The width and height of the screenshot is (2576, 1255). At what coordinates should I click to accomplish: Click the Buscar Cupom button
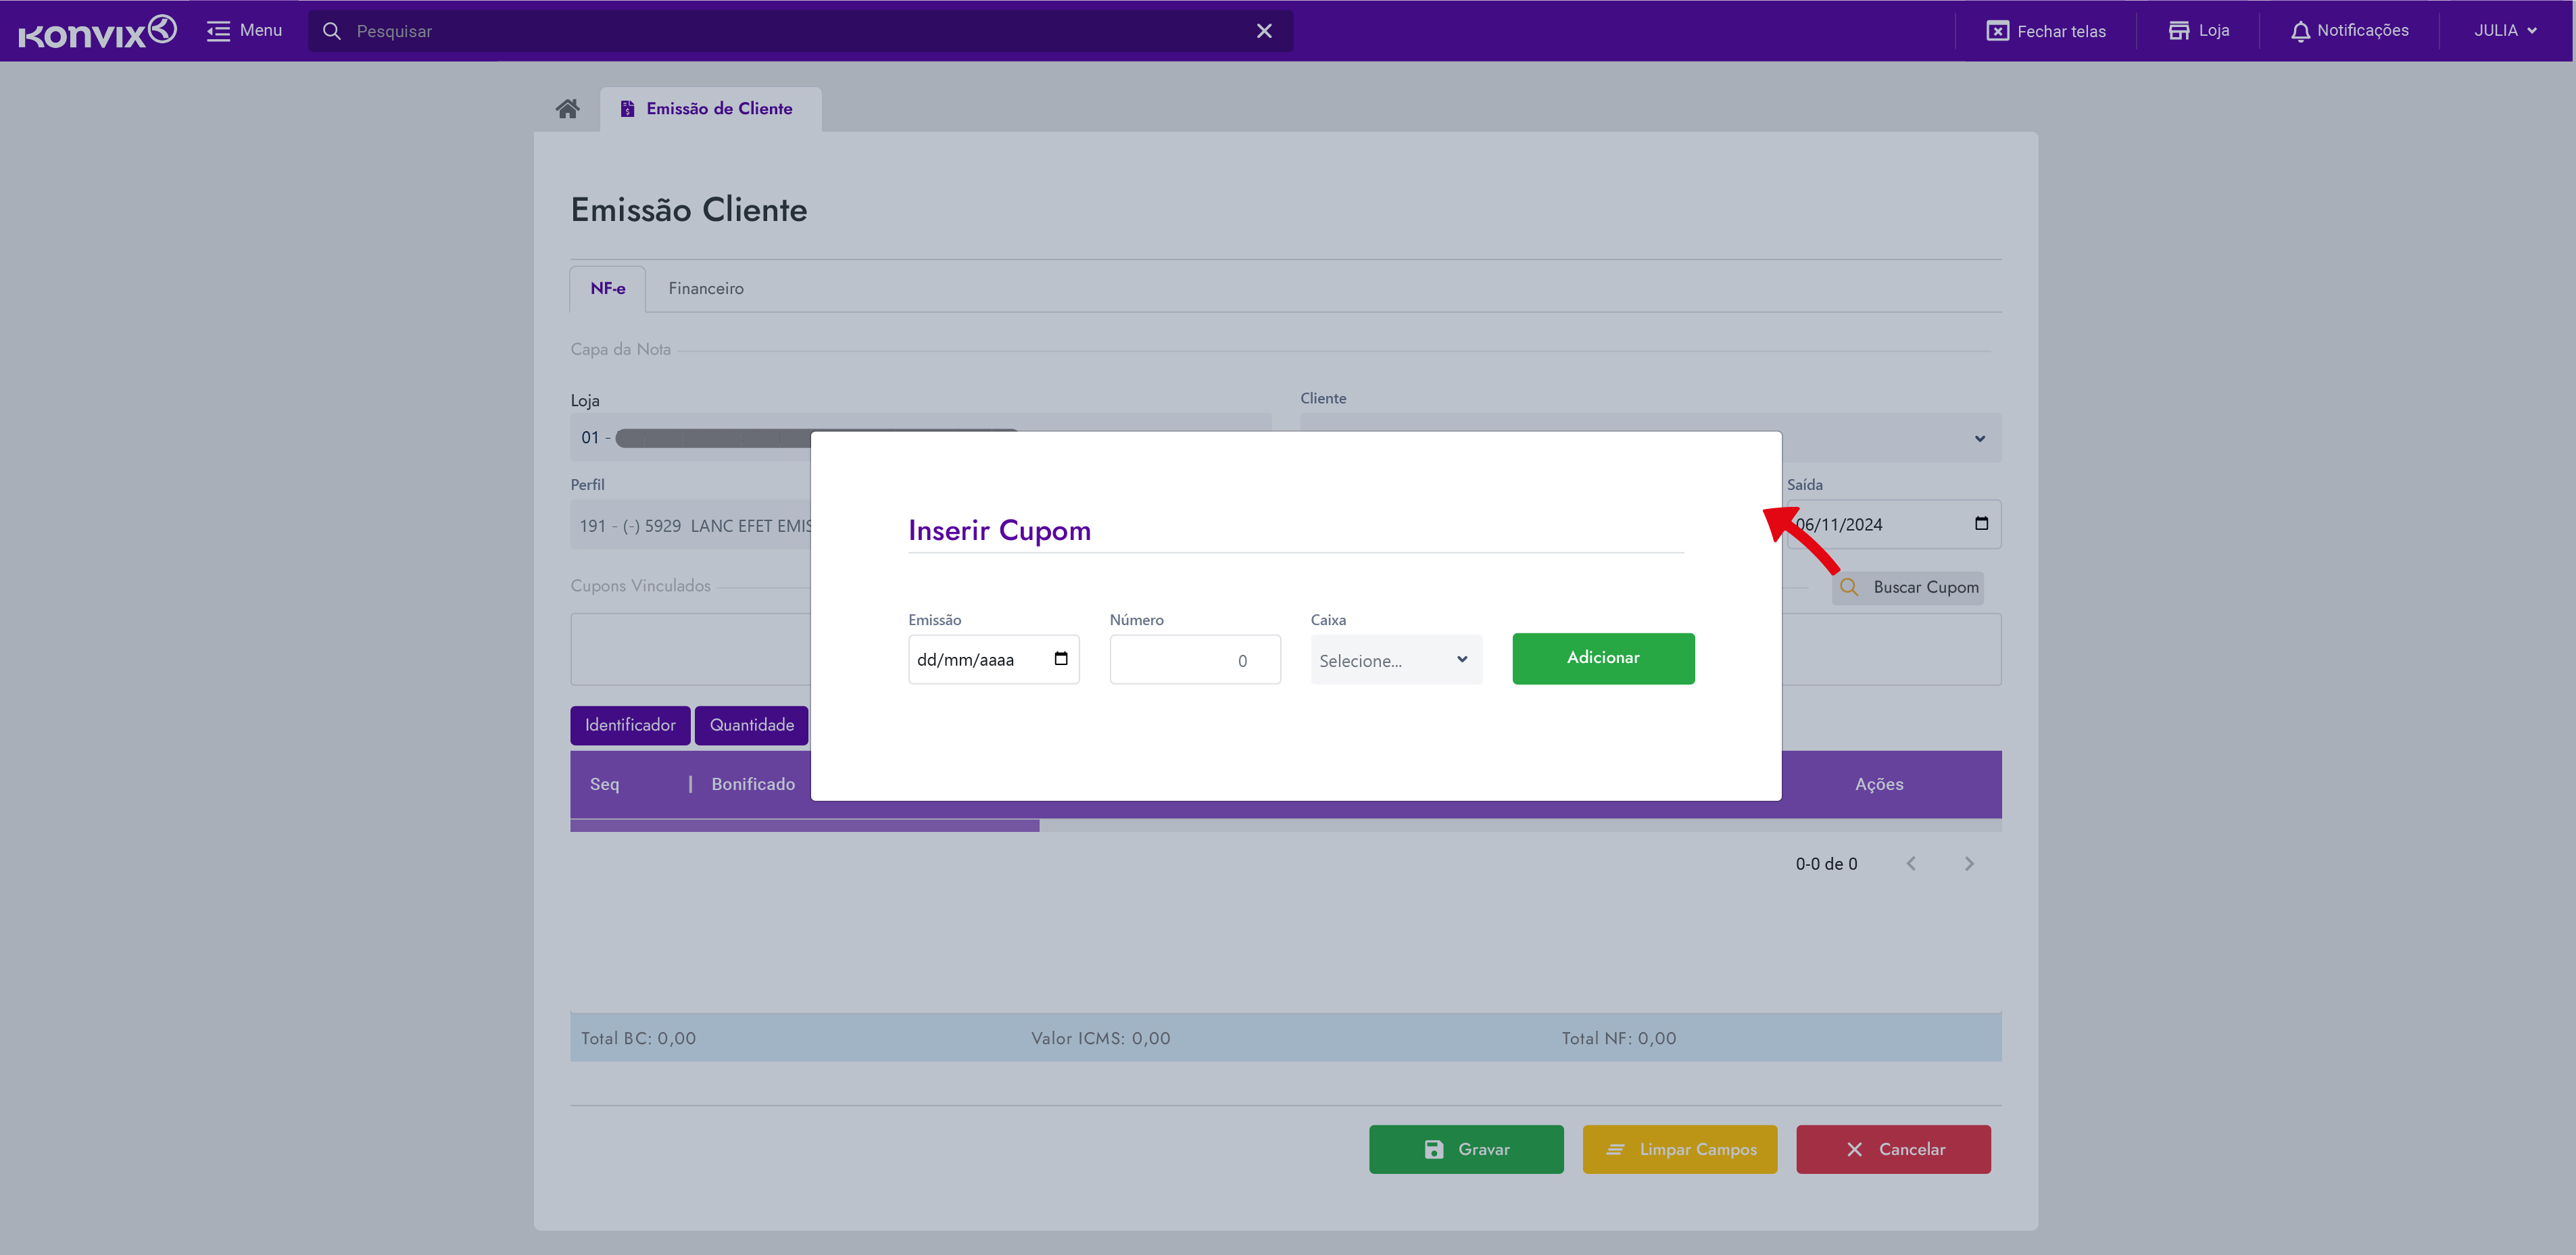coord(1908,588)
